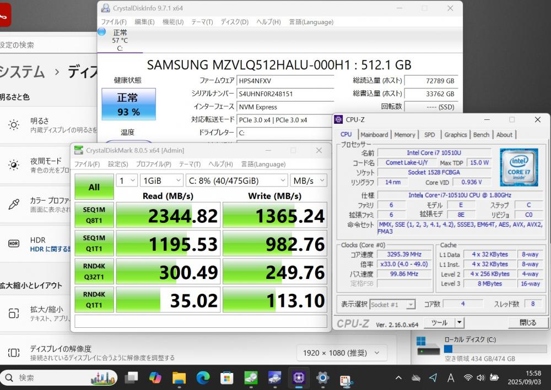The image size is (551, 390).
Task: Click the night mode icon in Settings
Action: pos(14,165)
